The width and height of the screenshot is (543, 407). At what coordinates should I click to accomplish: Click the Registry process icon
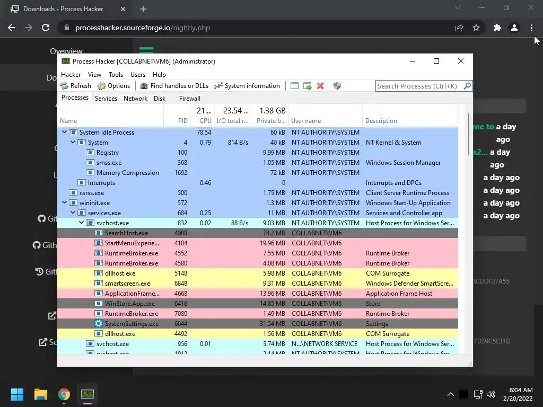click(90, 152)
